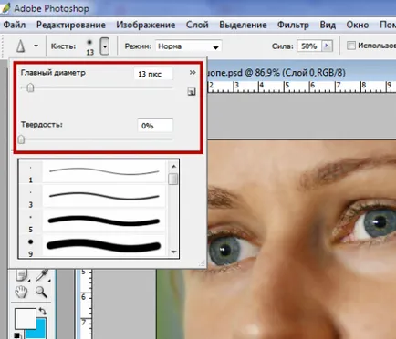This screenshot has width=396, height=339.
Task: Click the Sharpen tool preset icon
Action: (x=21, y=46)
